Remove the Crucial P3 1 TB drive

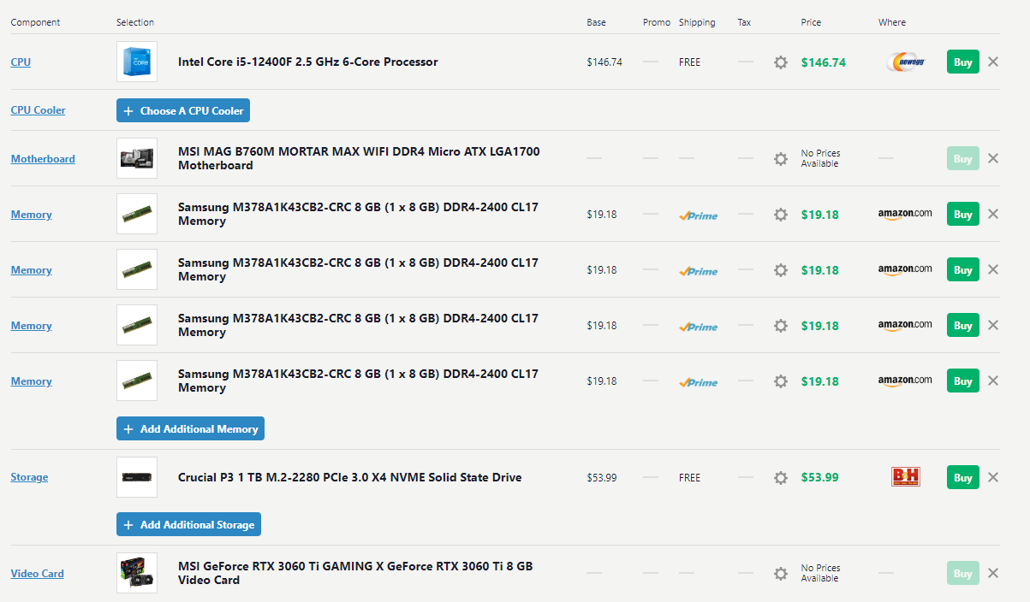993,477
